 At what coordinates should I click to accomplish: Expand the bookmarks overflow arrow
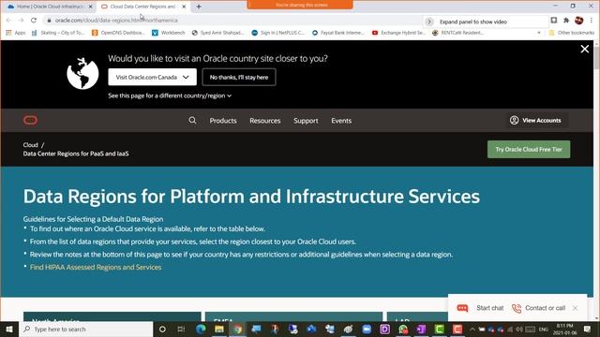pyautogui.click(x=539, y=33)
